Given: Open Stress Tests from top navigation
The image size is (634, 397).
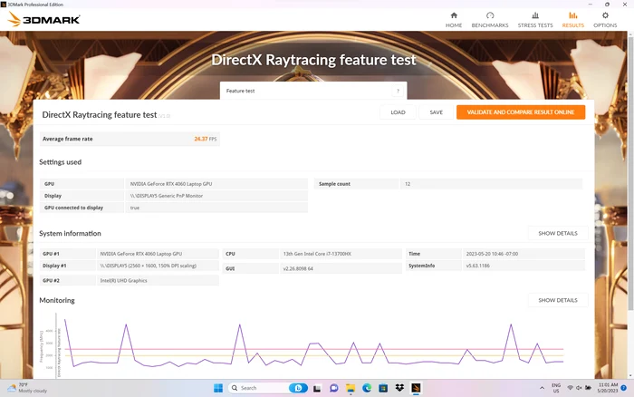Looking at the screenshot, I should [x=535, y=19].
